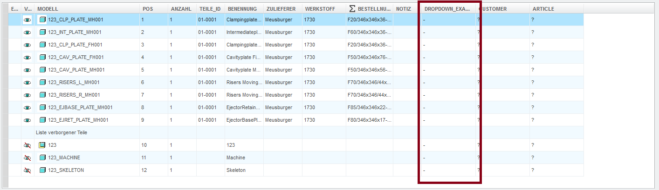
Task: Sort by ANZAHL column header
Action: click(x=182, y=9)
